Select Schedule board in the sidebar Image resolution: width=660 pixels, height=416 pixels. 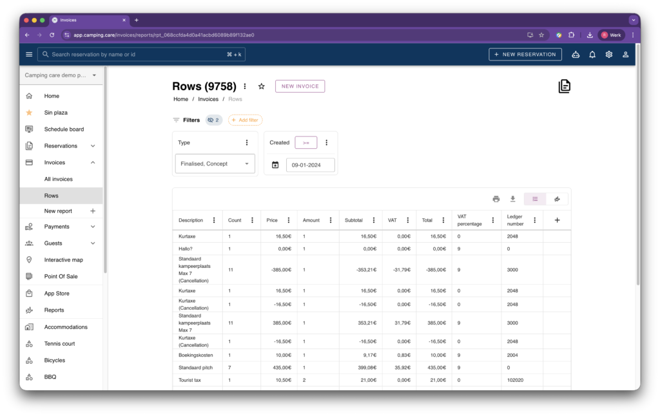click(x=64, y=129)
